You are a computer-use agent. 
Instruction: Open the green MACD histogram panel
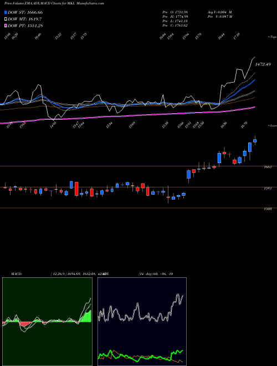click(x=47, y=322)
